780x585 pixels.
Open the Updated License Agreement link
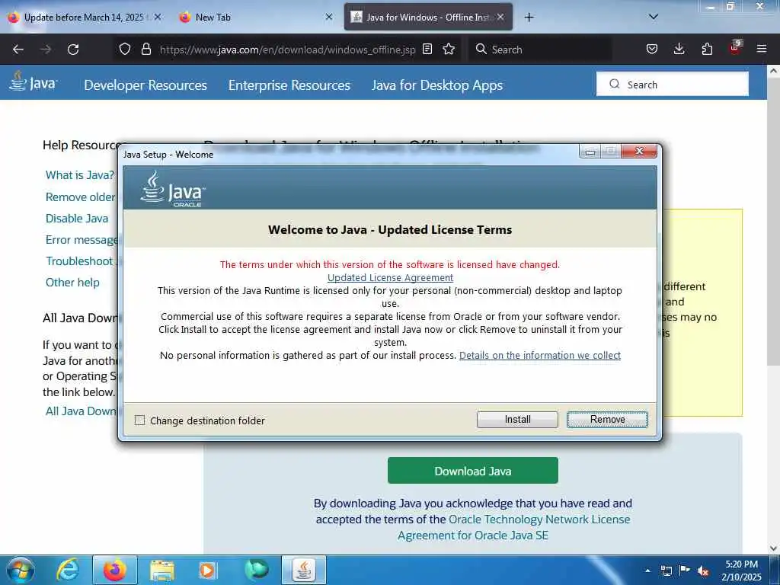pyautogui.click(x=390, y=277)
